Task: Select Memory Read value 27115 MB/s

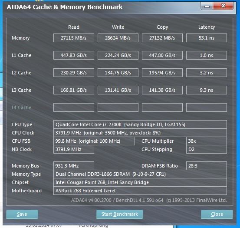Action: (x=74, y=38)
